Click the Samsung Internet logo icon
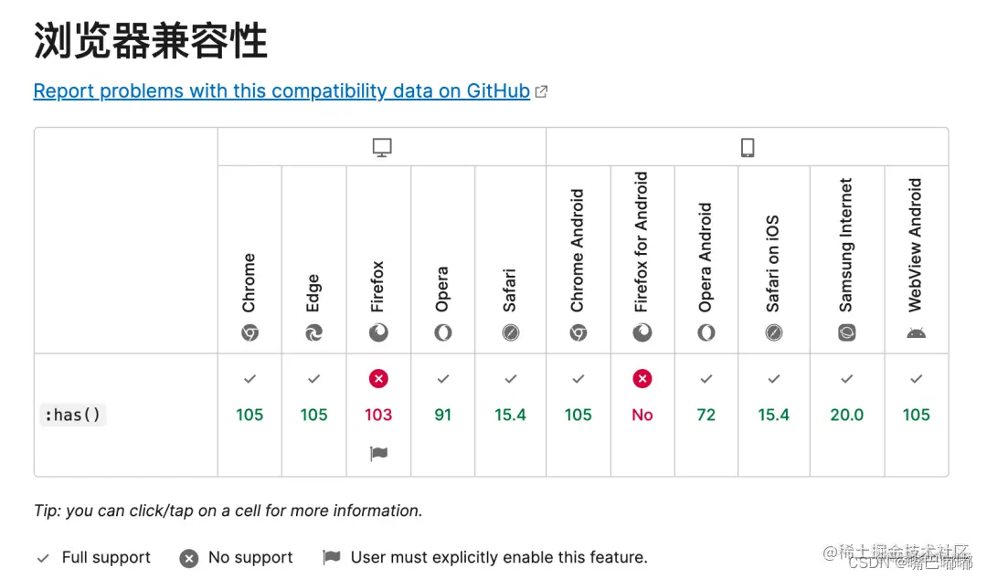This screenshot has height=579, width=987. (x=846, y=333)
